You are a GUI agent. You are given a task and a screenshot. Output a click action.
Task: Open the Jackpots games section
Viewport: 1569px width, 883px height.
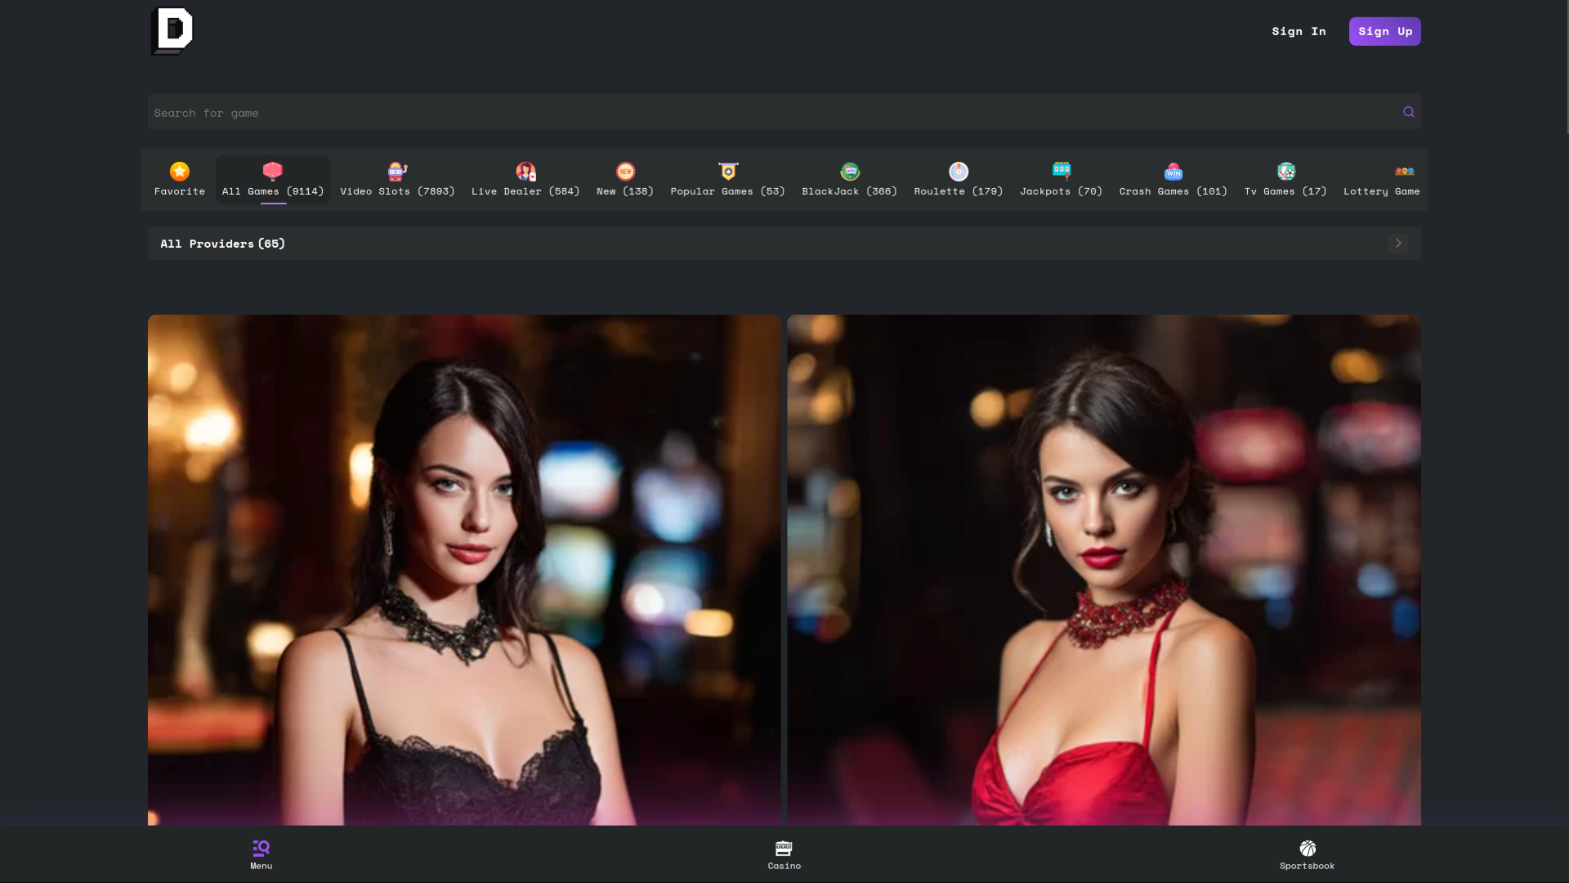[x=1060, y=179]
